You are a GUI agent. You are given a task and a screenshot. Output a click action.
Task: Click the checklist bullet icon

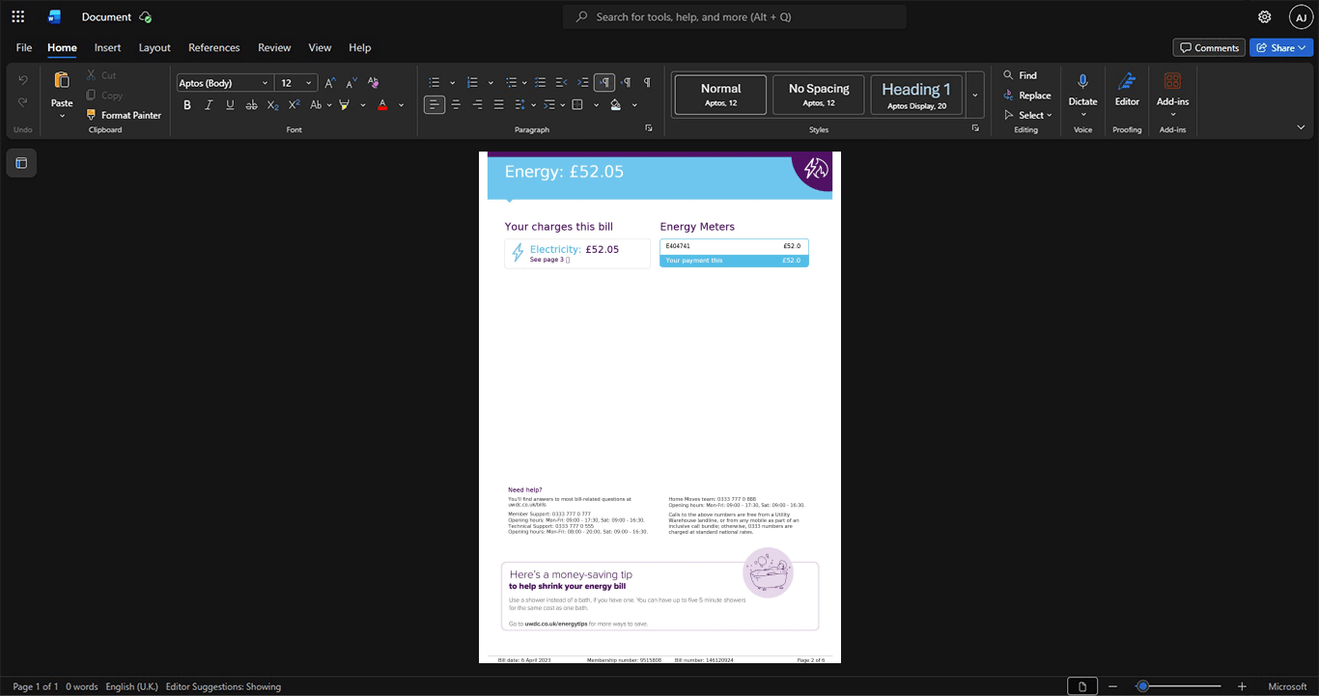click(x=541, y=83)
